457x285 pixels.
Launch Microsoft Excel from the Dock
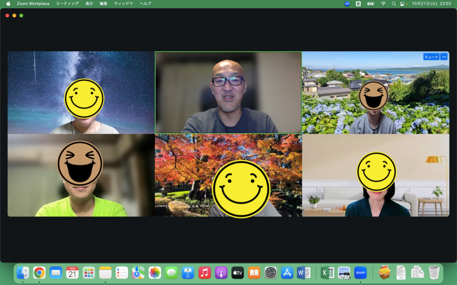(x=327, y=273)
